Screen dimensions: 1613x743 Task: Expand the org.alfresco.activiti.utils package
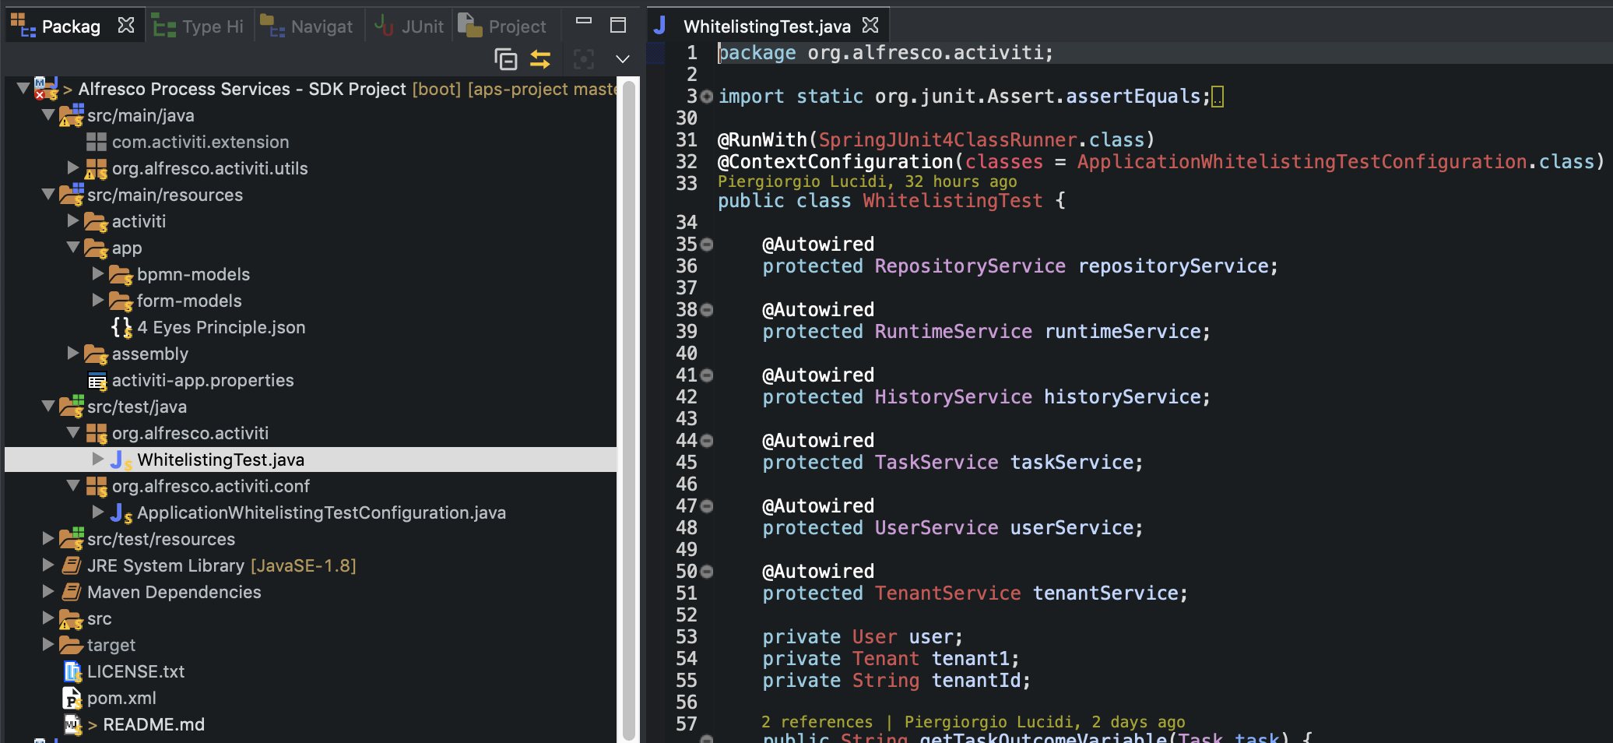73,167
